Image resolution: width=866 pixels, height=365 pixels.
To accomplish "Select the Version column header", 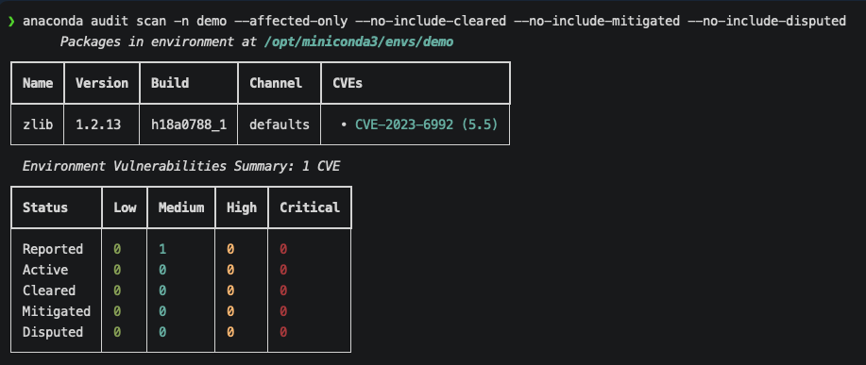I will pos(102,83).
